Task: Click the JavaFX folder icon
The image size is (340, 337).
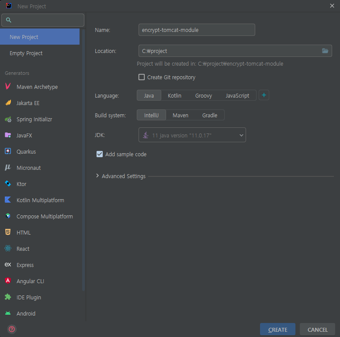Action: coord(8,135)
